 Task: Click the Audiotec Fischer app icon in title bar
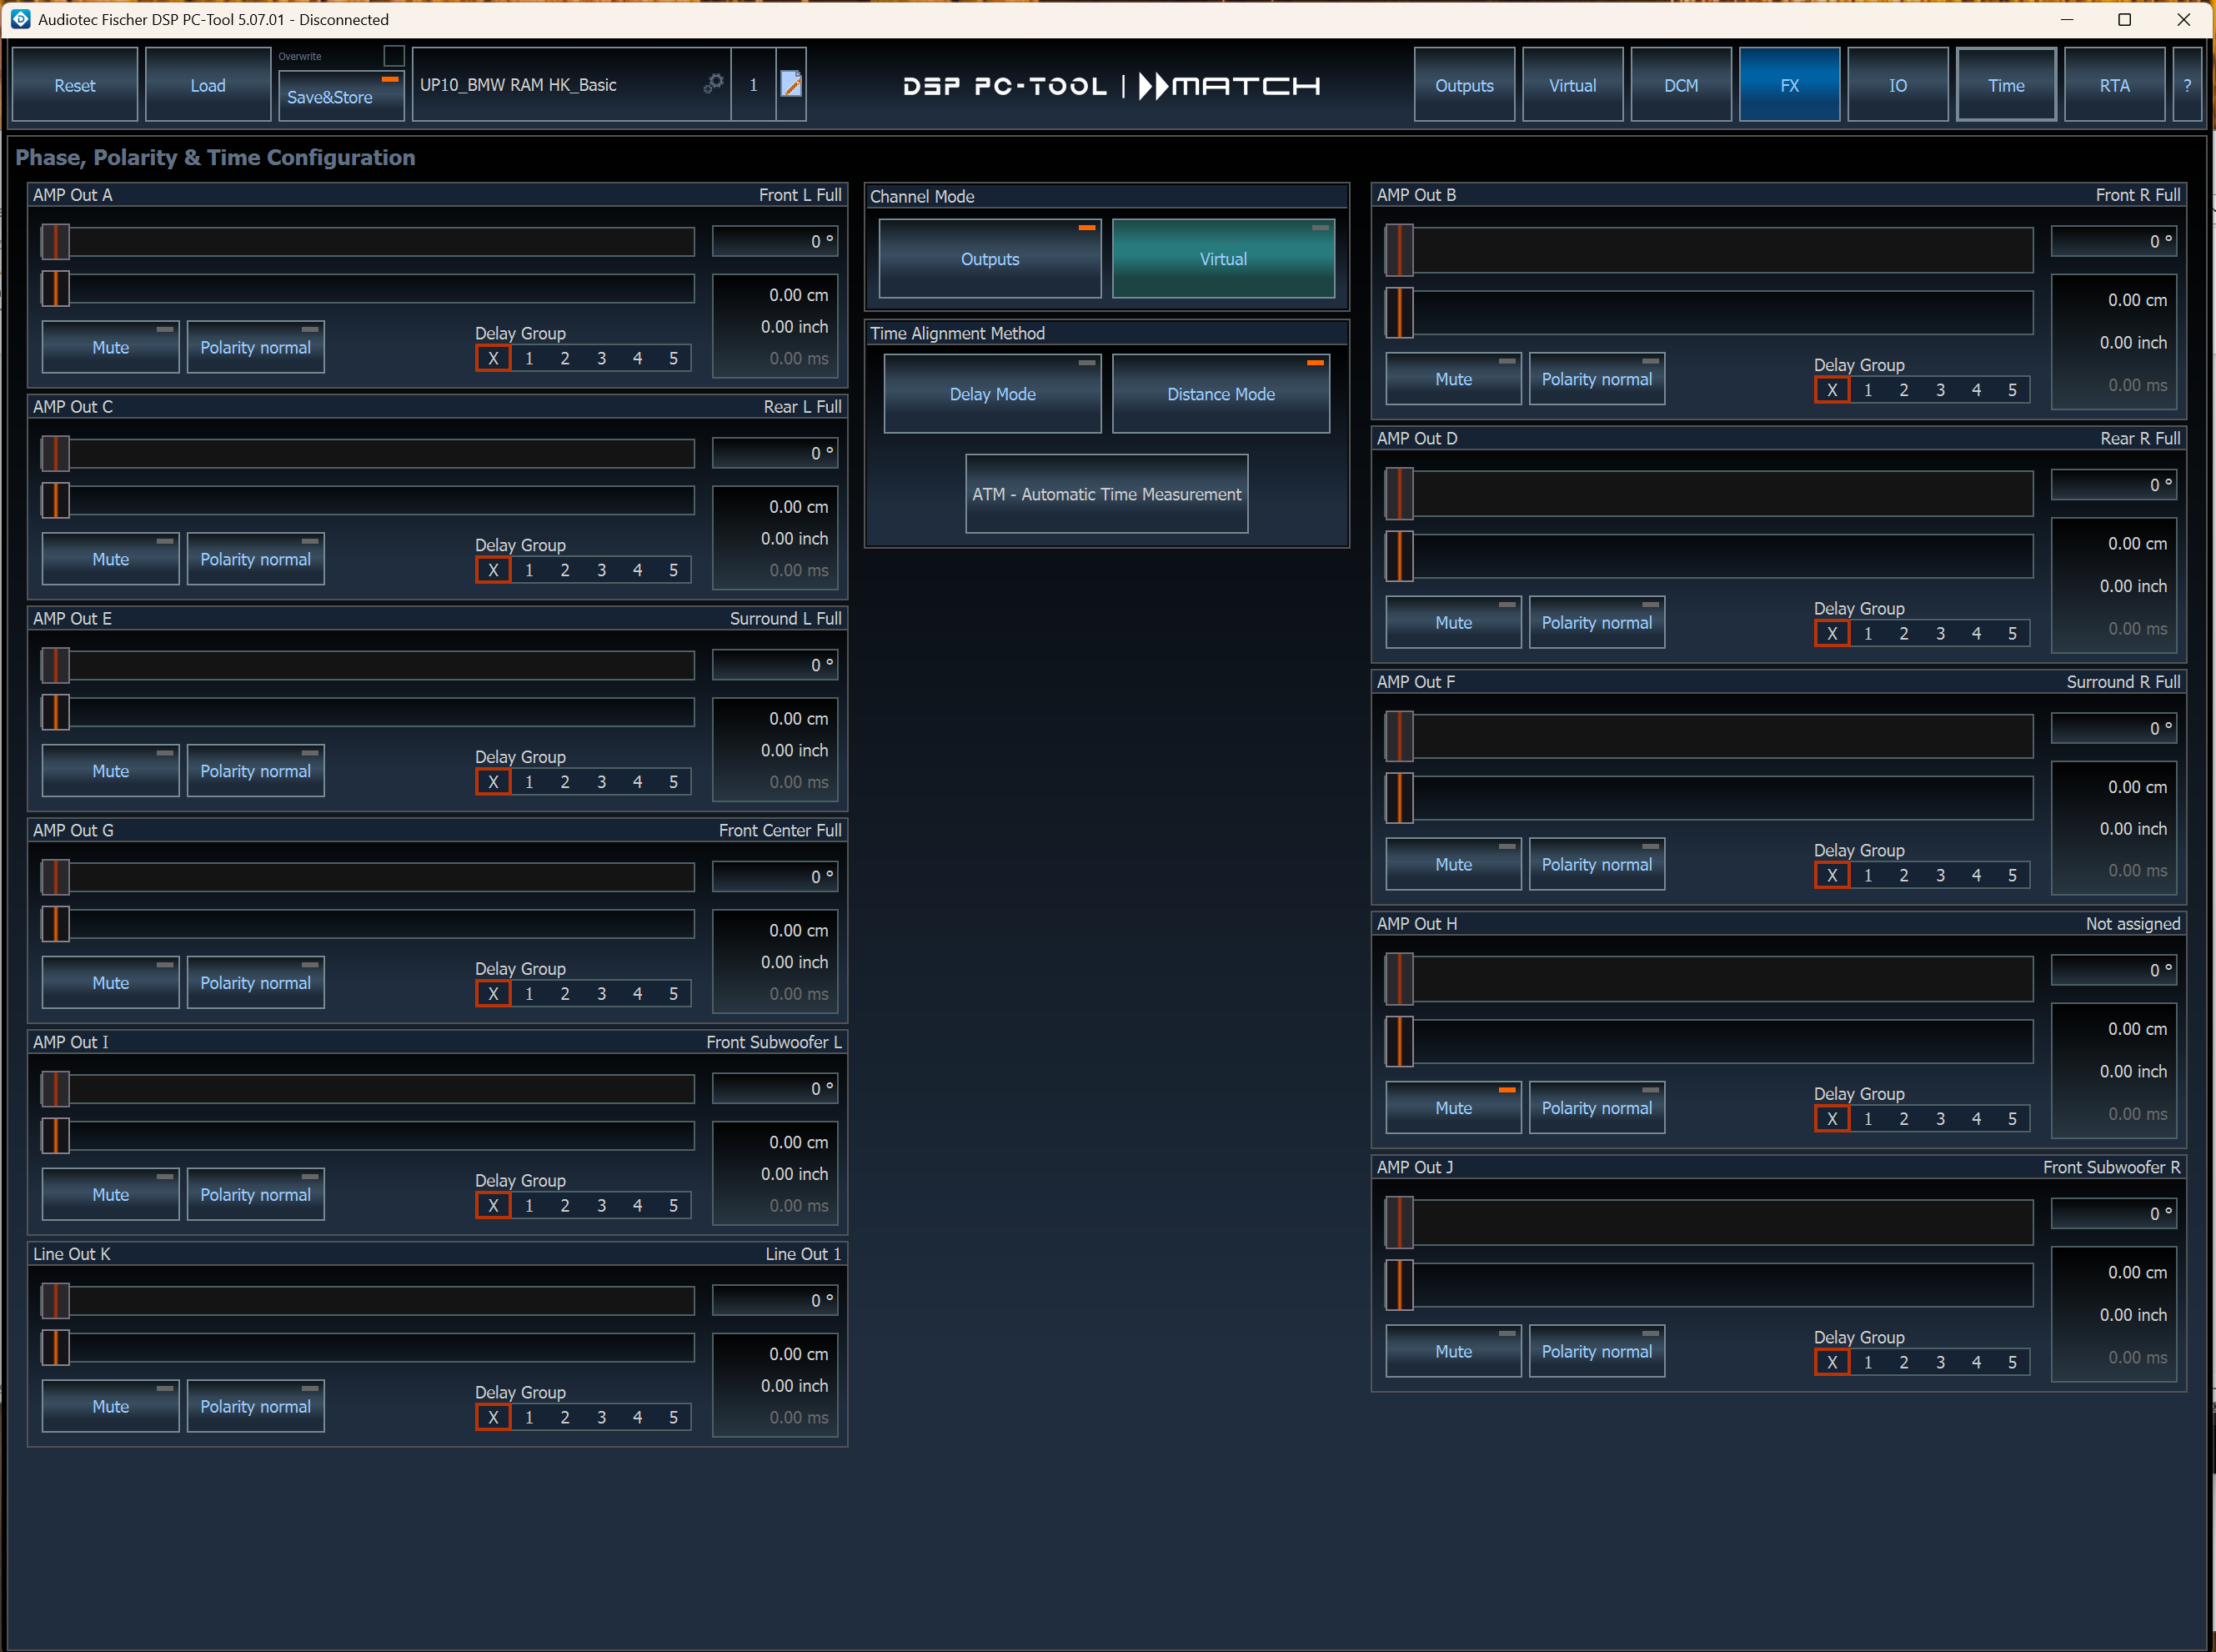[19, 19]
